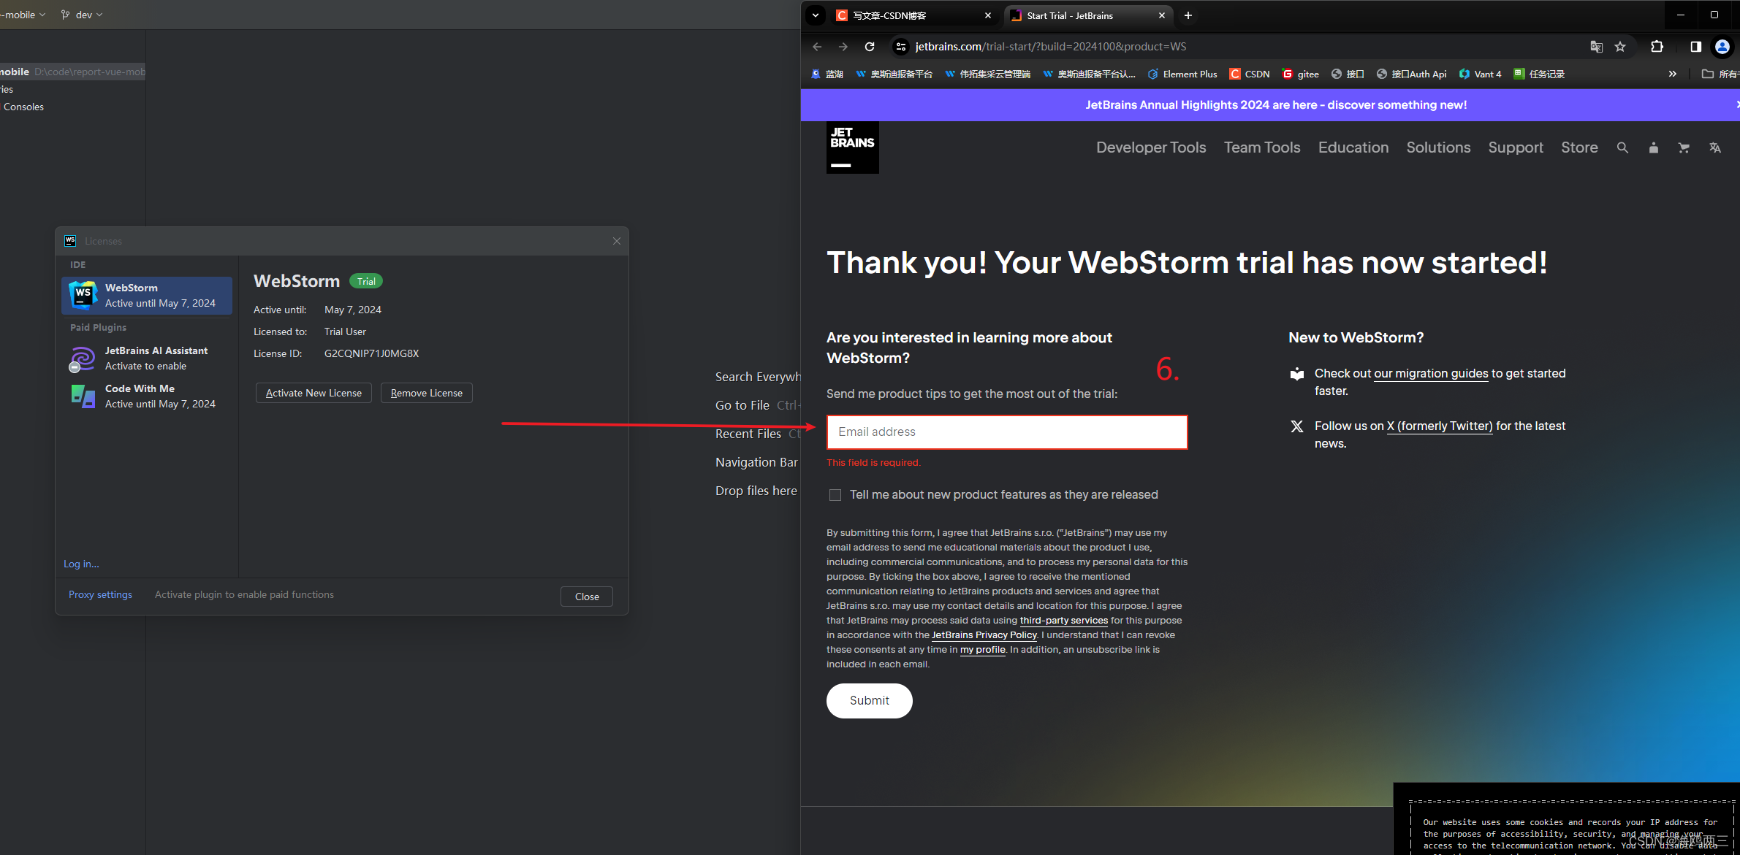Open Proxy settings link
The image size is (1740, 855).
(x=100, y=594)
